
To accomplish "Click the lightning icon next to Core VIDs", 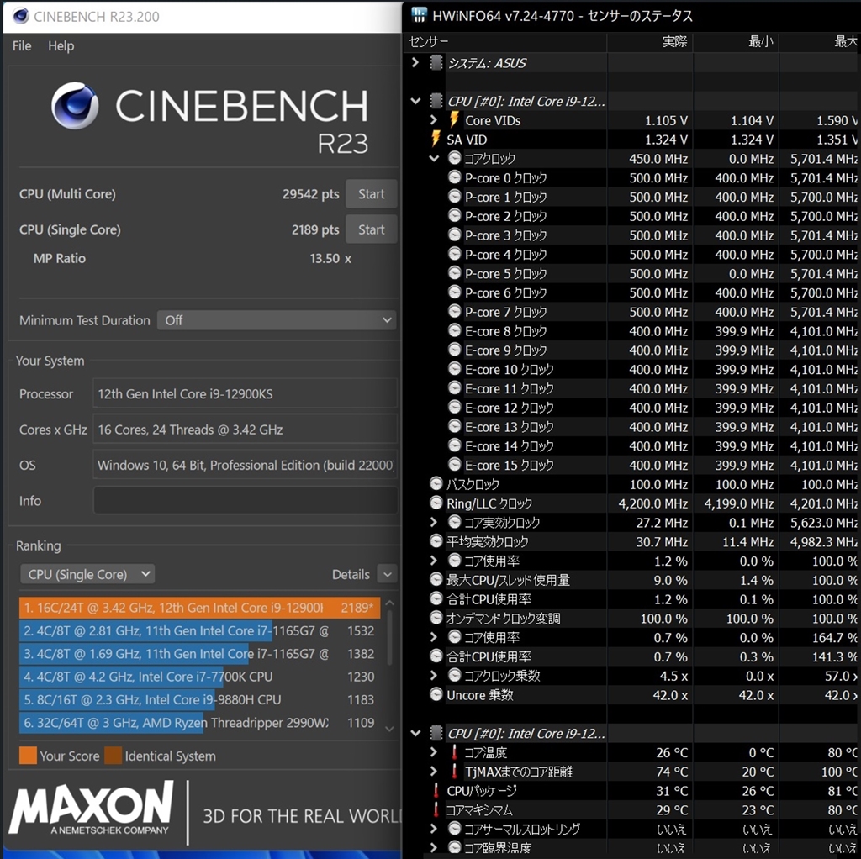I will 454,119.
